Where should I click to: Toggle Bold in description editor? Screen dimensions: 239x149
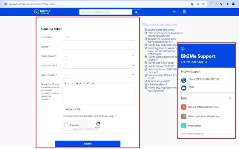point(65,83)
